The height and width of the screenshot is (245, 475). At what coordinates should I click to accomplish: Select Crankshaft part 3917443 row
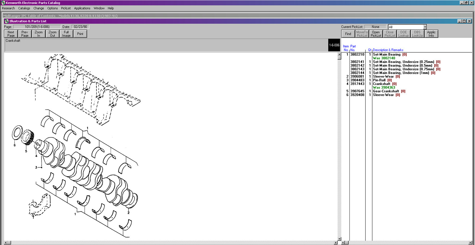[x=382, y=84]
